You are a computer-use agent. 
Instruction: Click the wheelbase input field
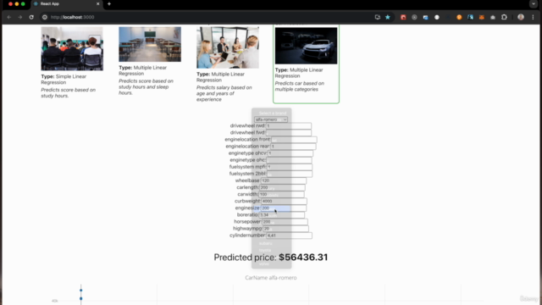point(284,180)
